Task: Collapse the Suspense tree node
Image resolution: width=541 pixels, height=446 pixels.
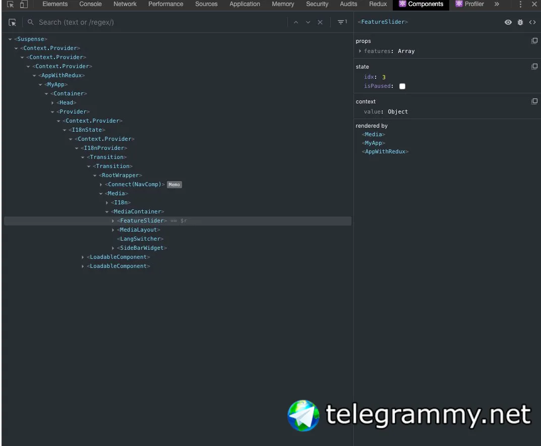Action: point(10,39)
